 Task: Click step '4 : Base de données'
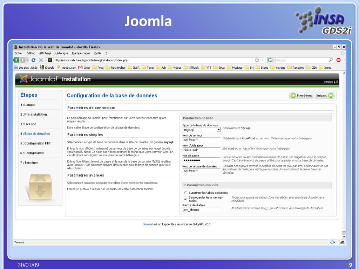coord(35,133)
